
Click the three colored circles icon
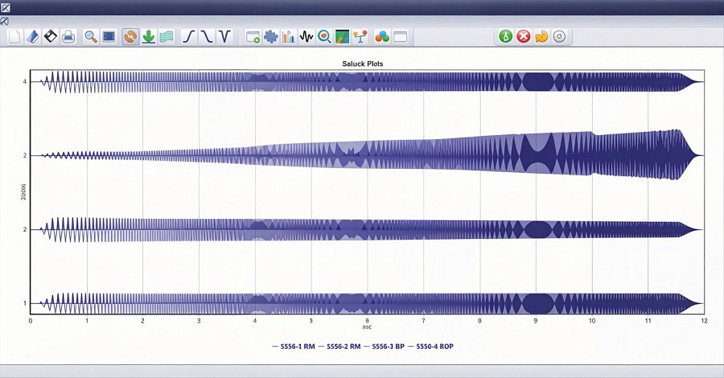point(382,36)
